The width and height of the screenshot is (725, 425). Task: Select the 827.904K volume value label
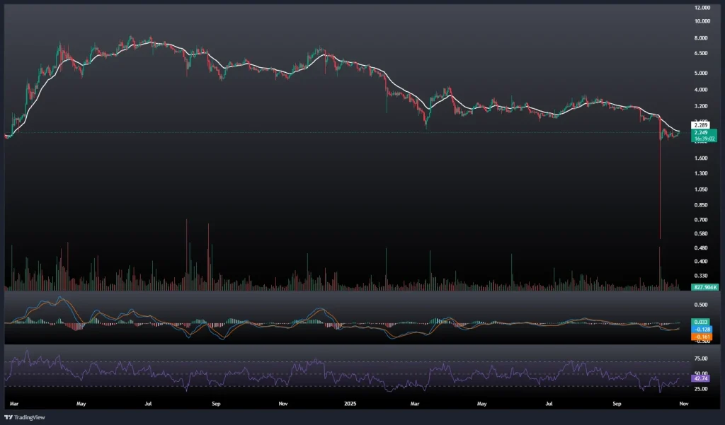[706, 287]
